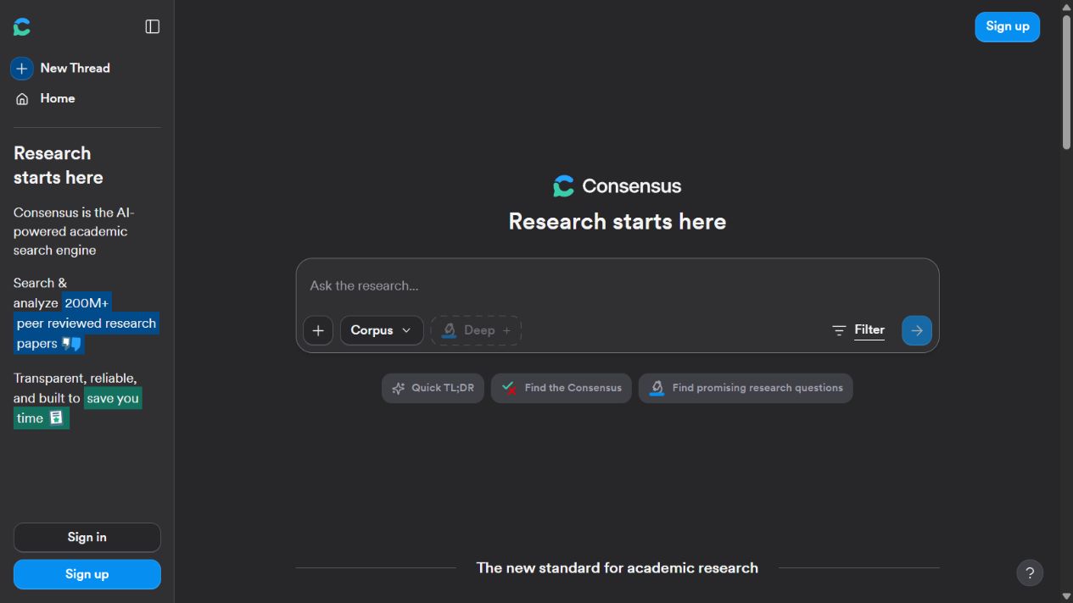Screen dimensions: 1073x603
Task: Submit search with arrow button
Action: click(x=916, y=330)
